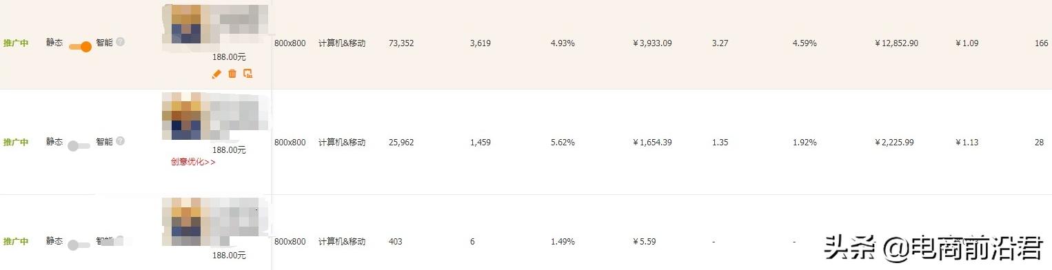Screen dimensions: 1052x270
Task: Click the pencil edit icon under first creative
Action: coord(216,74)
